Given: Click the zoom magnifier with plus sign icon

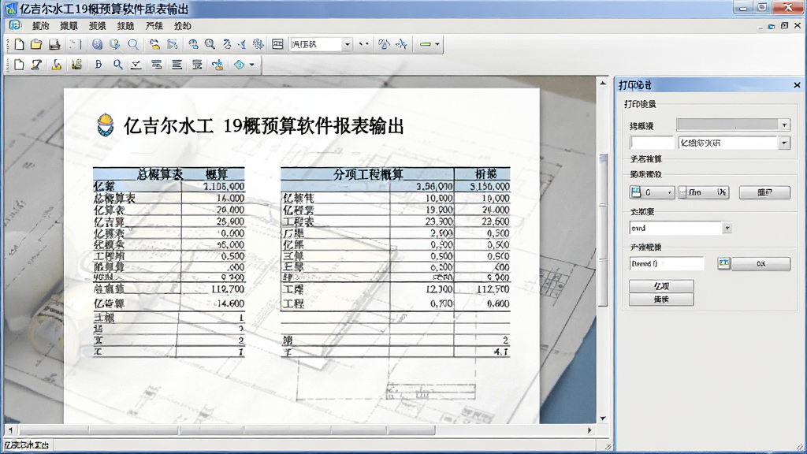Looking at the screenshot, I should click(x=210, y=44).
